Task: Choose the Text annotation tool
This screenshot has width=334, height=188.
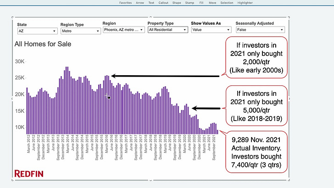Action: (x=151, y=3)
